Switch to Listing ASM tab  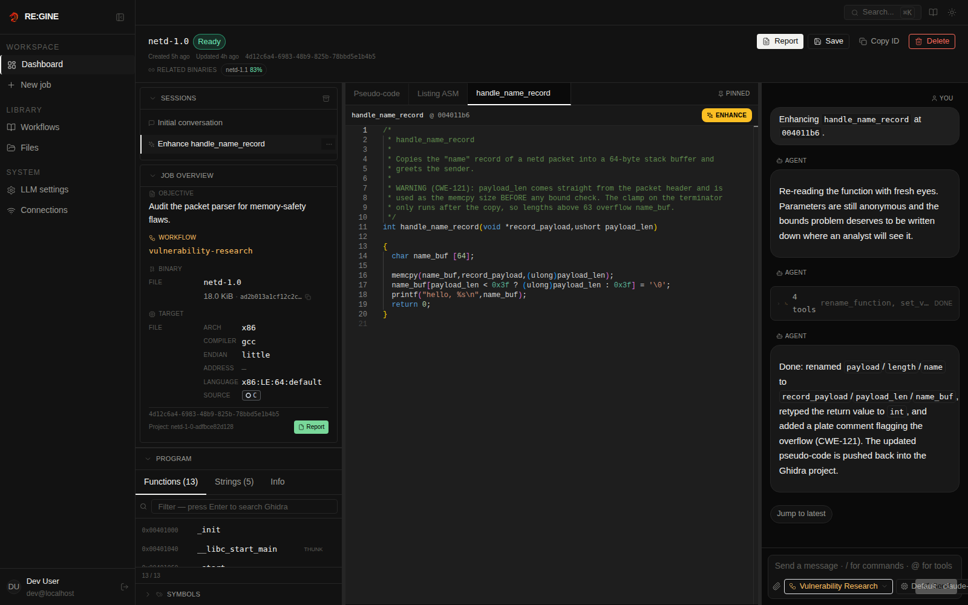point(437,94)
